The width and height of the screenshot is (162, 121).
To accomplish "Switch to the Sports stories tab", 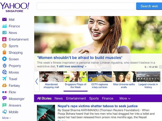I will click(94, 98).
